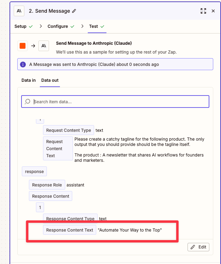Close the Send Message panel
The height and width of the screenshot is (264, 221).
(213, 11)
